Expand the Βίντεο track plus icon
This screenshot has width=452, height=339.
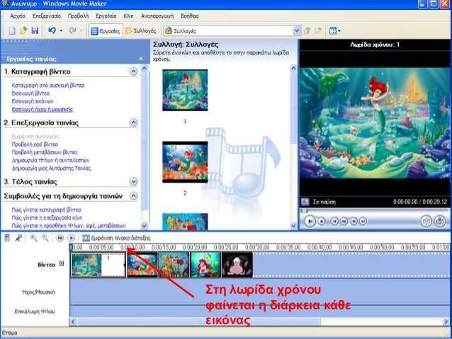click(62, 263)
